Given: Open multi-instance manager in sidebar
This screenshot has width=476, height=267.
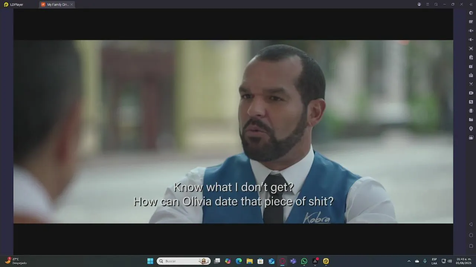Looking at the screenshot, I should tap(471, 66).
